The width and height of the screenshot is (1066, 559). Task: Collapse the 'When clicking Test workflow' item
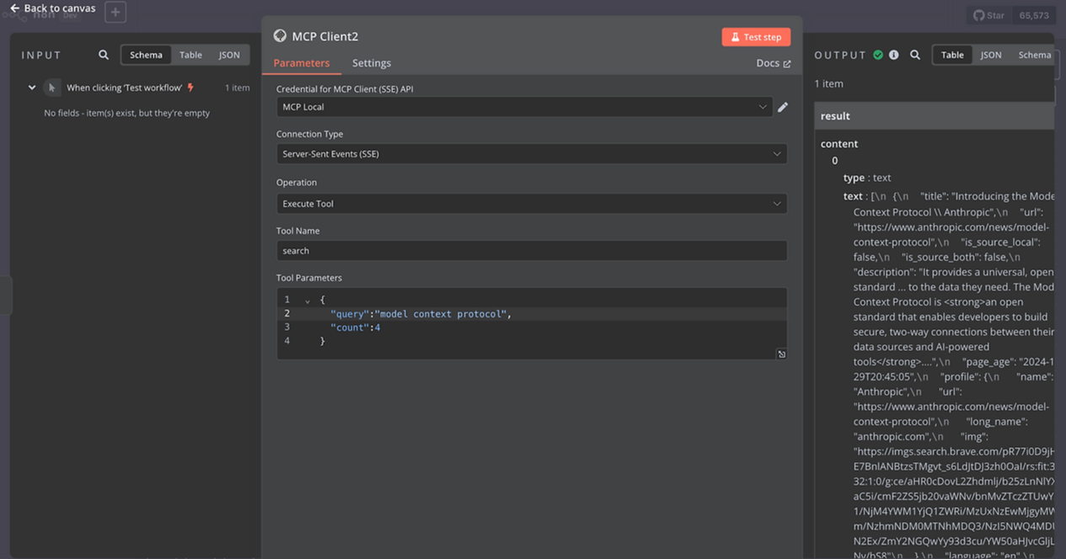pos(32,88)
